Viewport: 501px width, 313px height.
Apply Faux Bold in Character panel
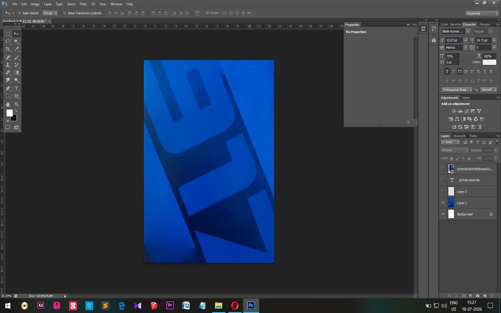click(x=447, y=71)
